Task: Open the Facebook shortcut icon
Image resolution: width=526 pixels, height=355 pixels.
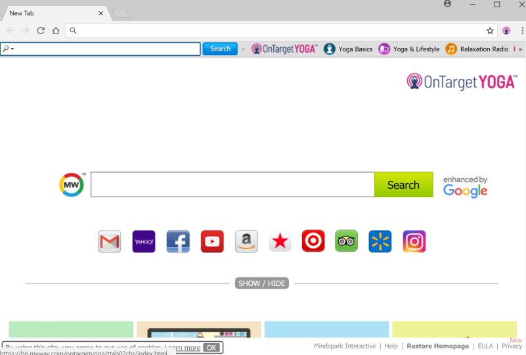Action: coord(178,241)
